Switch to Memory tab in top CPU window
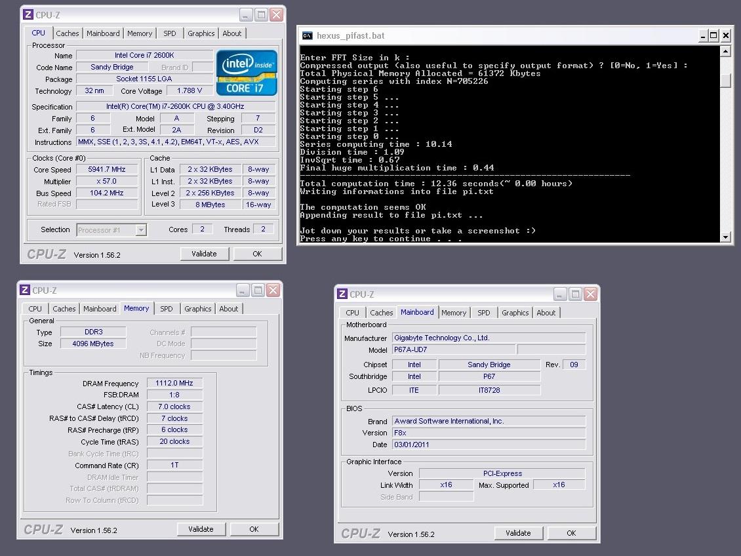The height and width of the screenshot is (556, 741). pos(140,33)
